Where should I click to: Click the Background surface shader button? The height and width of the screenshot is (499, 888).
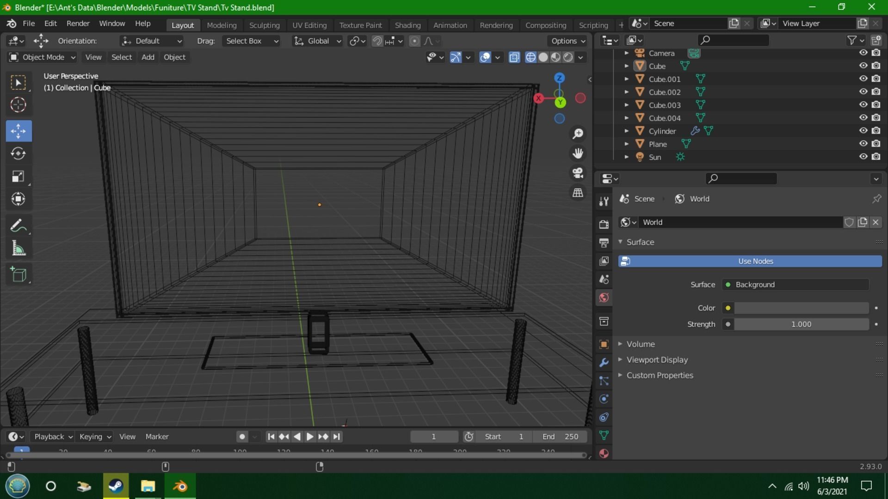pos(795,285)
